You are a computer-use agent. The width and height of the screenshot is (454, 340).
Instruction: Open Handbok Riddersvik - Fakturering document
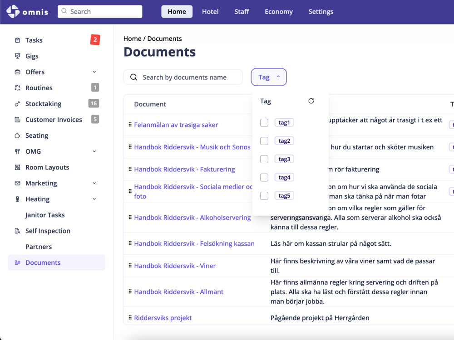point(184,169)
